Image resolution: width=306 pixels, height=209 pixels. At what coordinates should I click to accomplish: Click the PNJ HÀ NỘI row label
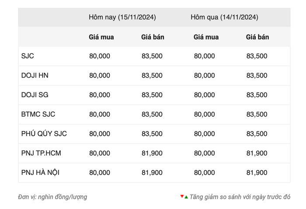40,172
